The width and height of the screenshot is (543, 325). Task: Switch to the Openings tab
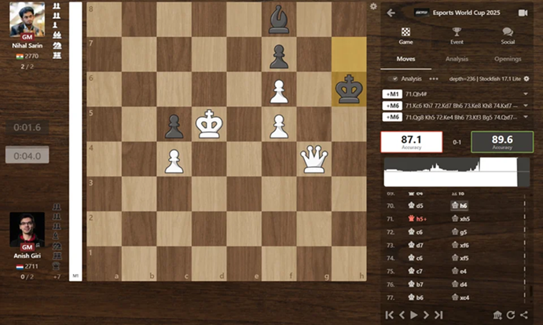[x=507, y=59]
